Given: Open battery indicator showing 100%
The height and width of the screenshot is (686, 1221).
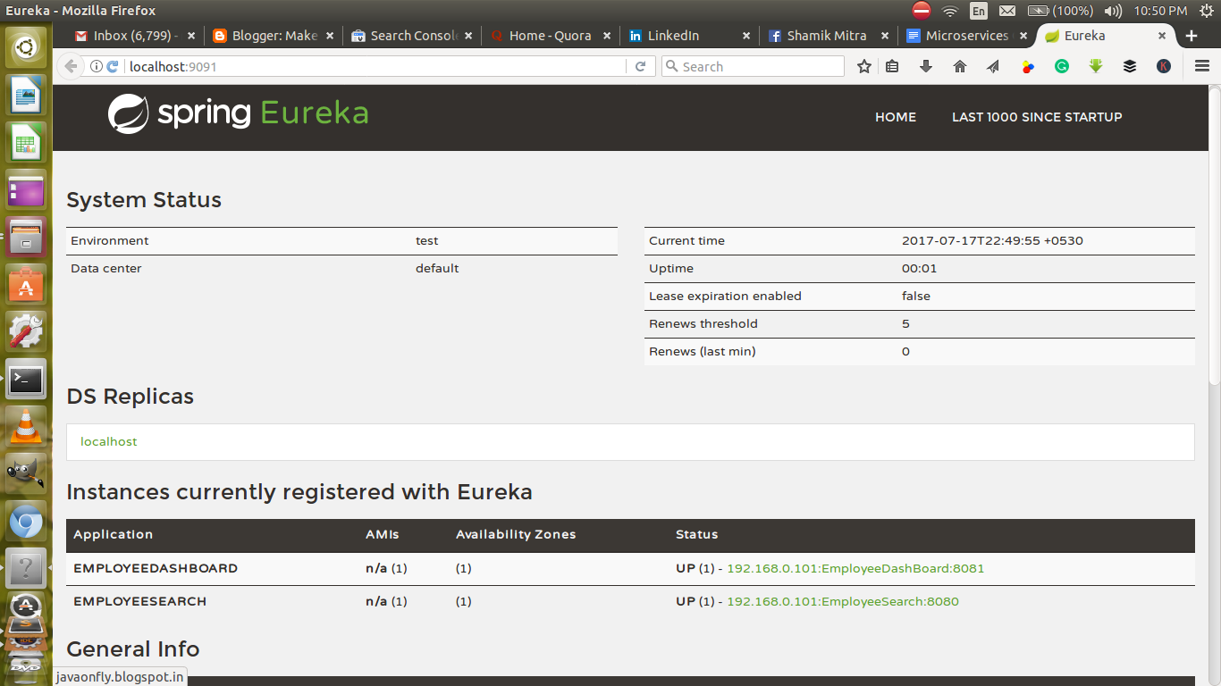Looking at the screenshot, I should (x=1060, y=11).
